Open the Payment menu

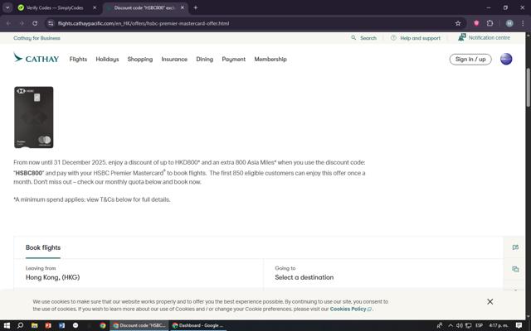(234, 59)
